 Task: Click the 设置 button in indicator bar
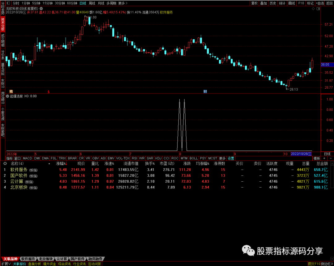point(231,158)
